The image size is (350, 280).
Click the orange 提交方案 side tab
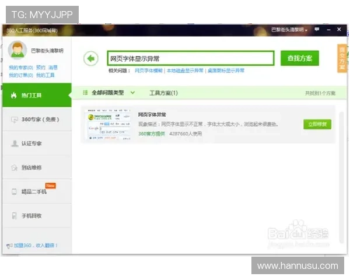[x=342, y=58]
